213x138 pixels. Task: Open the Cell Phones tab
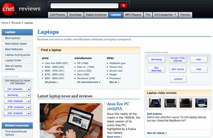[x=57, y=15]
